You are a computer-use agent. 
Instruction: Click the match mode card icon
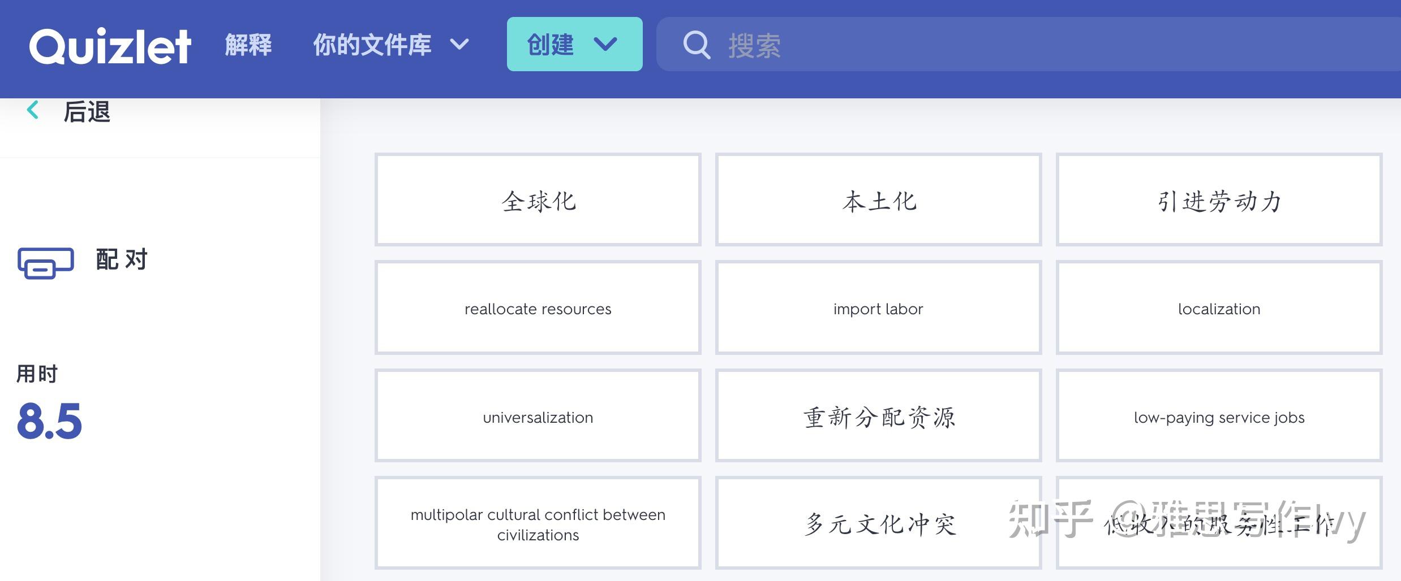(45, 263)
